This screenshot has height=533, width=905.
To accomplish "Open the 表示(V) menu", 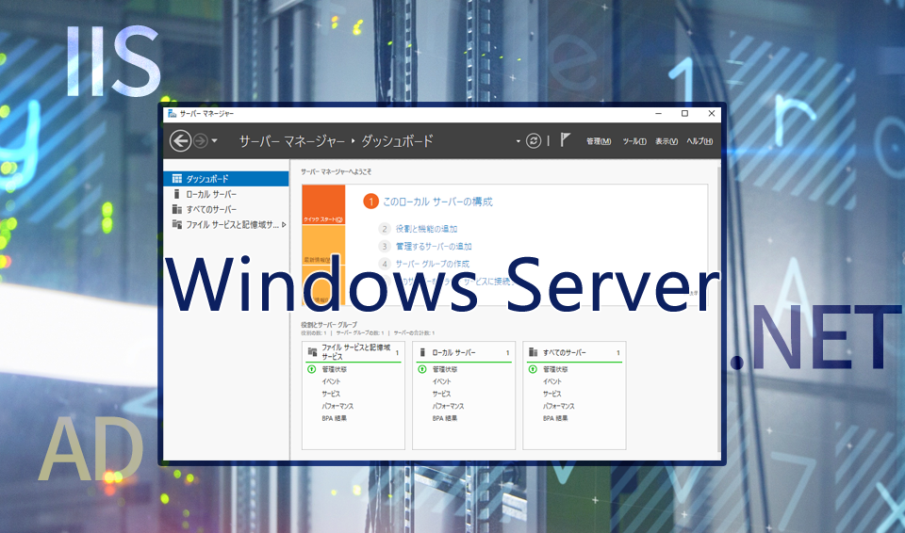I will point(666,141).
